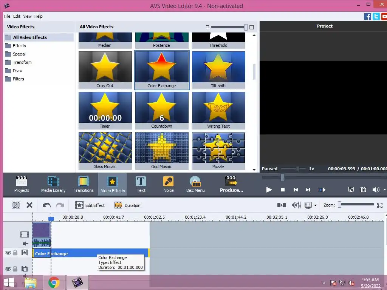Select the Gray Out effect

[105, 70]
